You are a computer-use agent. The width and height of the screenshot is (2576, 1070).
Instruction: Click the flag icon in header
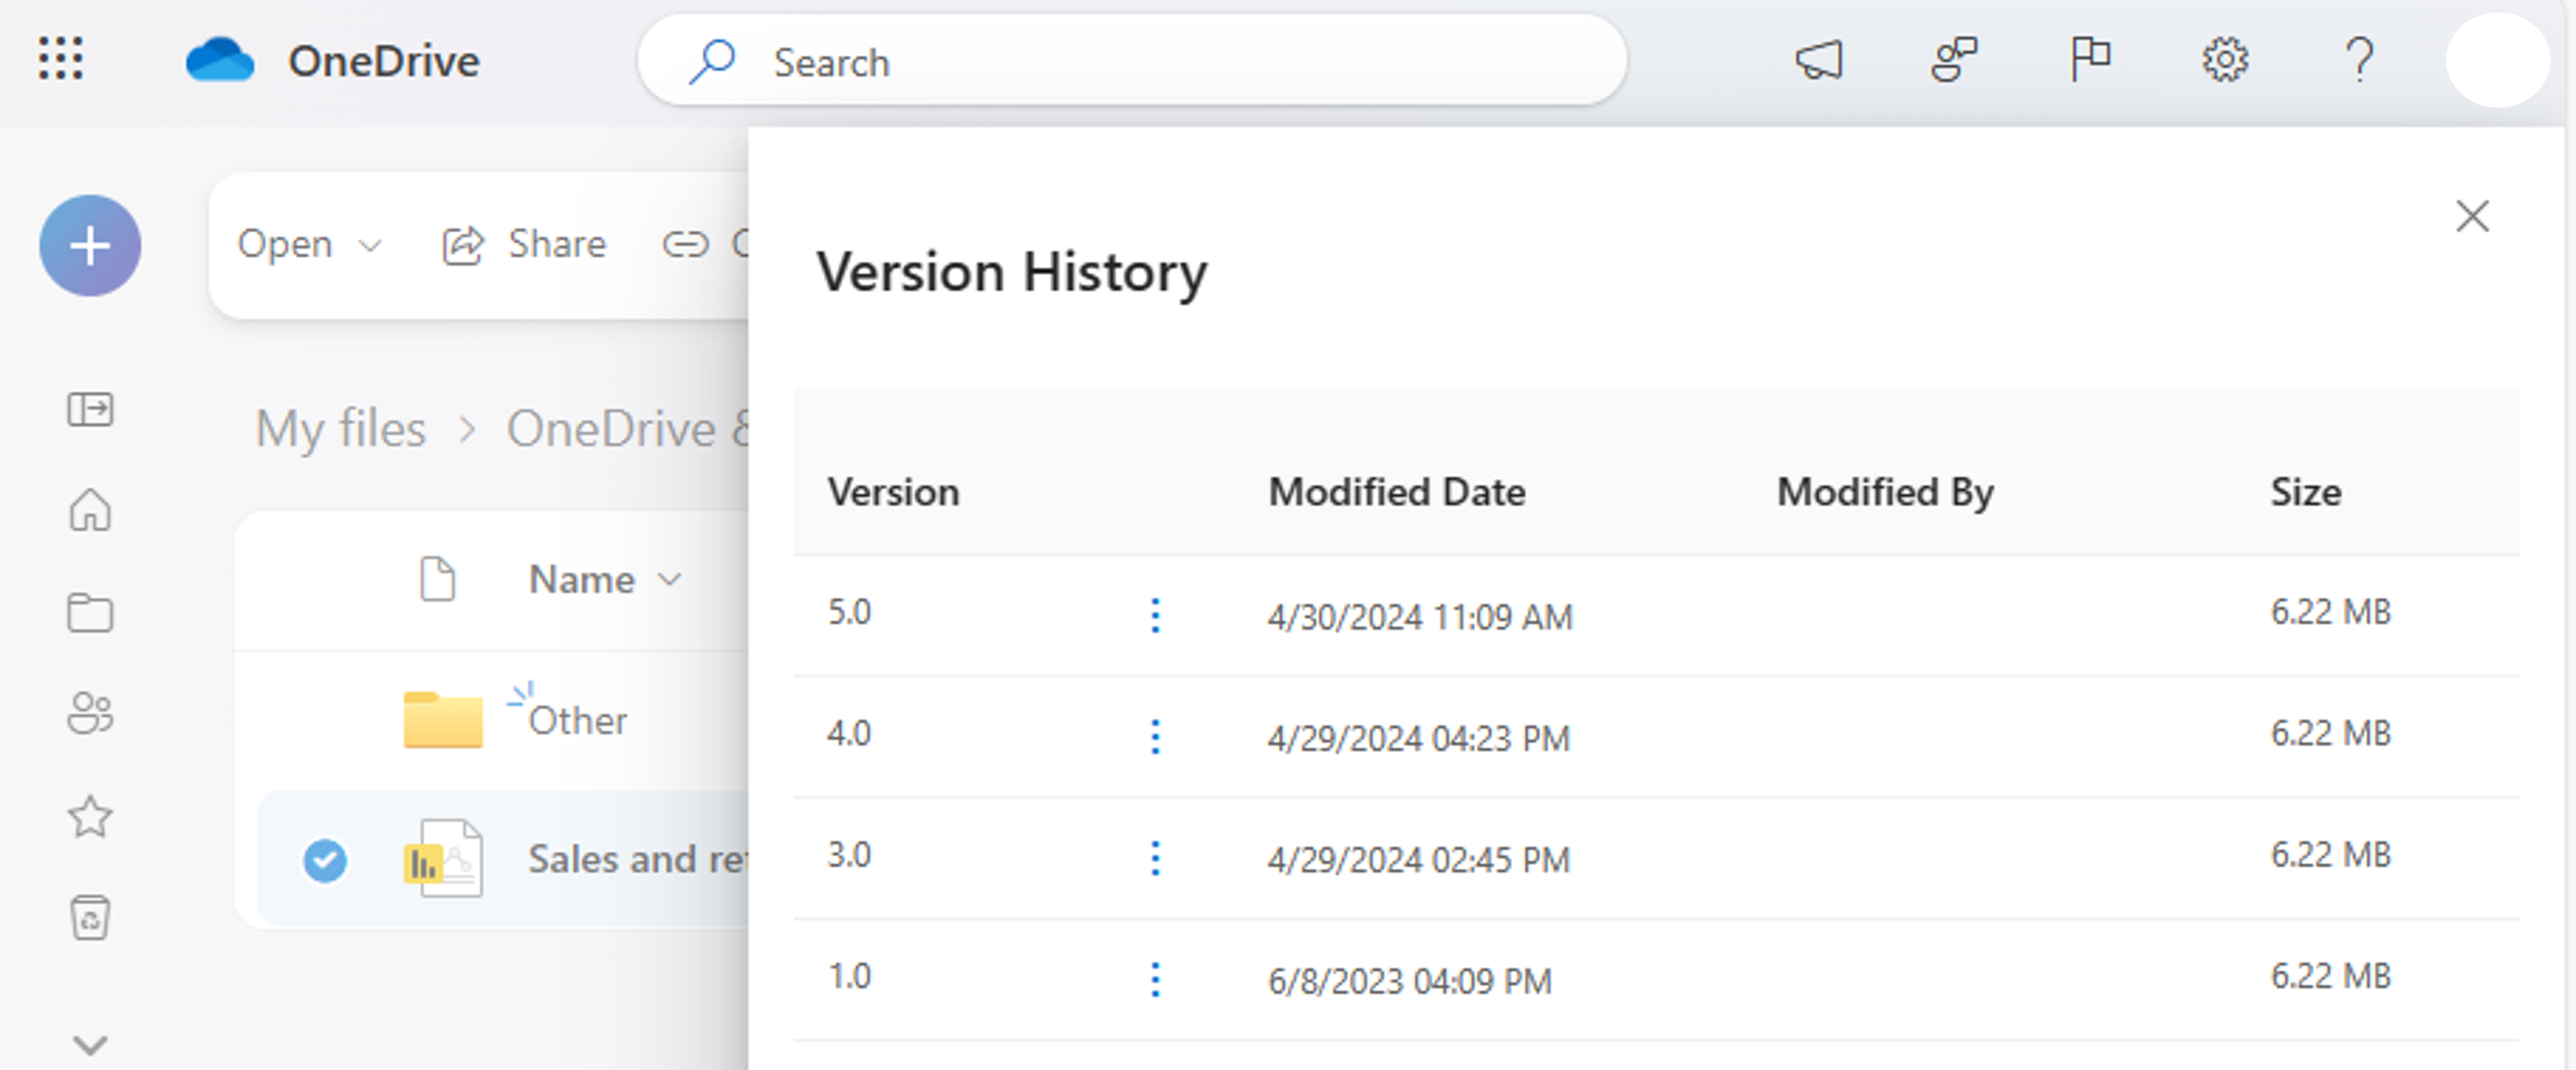[2089, 60]
